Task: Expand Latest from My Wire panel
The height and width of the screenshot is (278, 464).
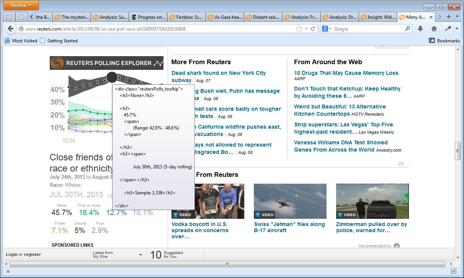Action: click(x=140, y=254)
